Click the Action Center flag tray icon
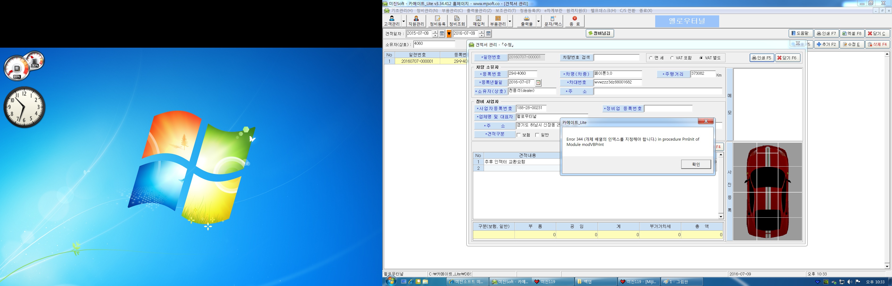892x286 pixels. [858, 282]
